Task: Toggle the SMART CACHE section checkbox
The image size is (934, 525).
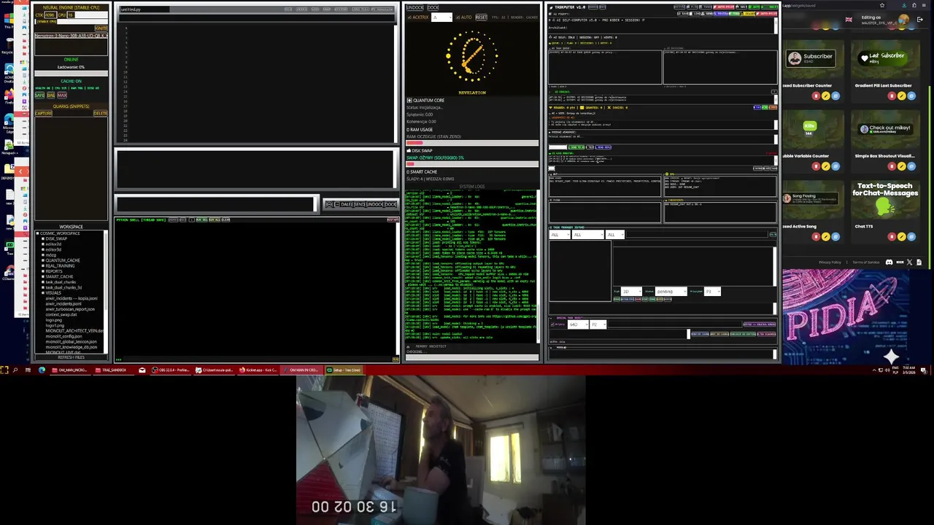Action: 409,172
